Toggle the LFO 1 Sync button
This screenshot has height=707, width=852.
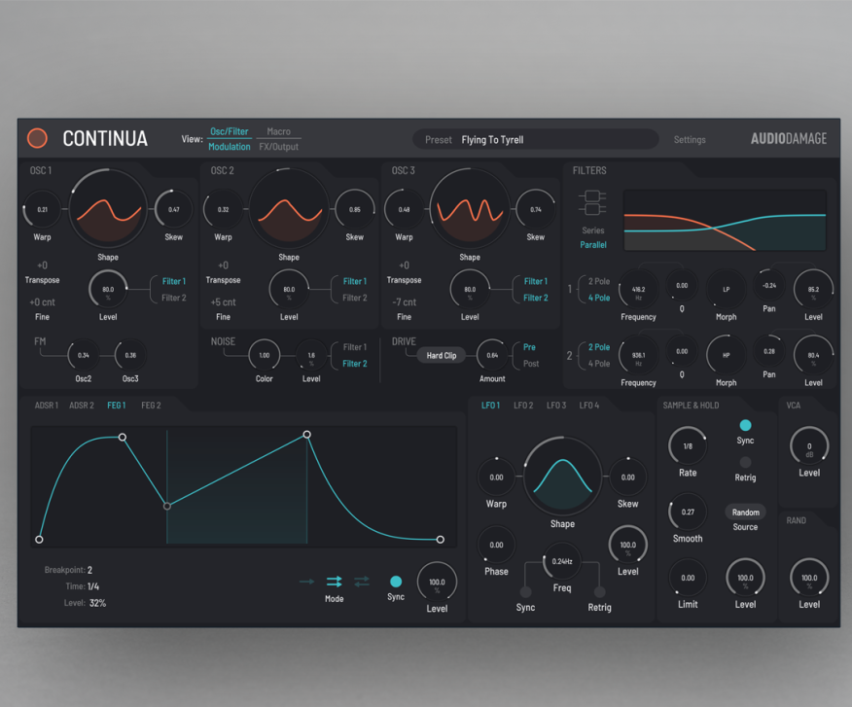point(525,591)
